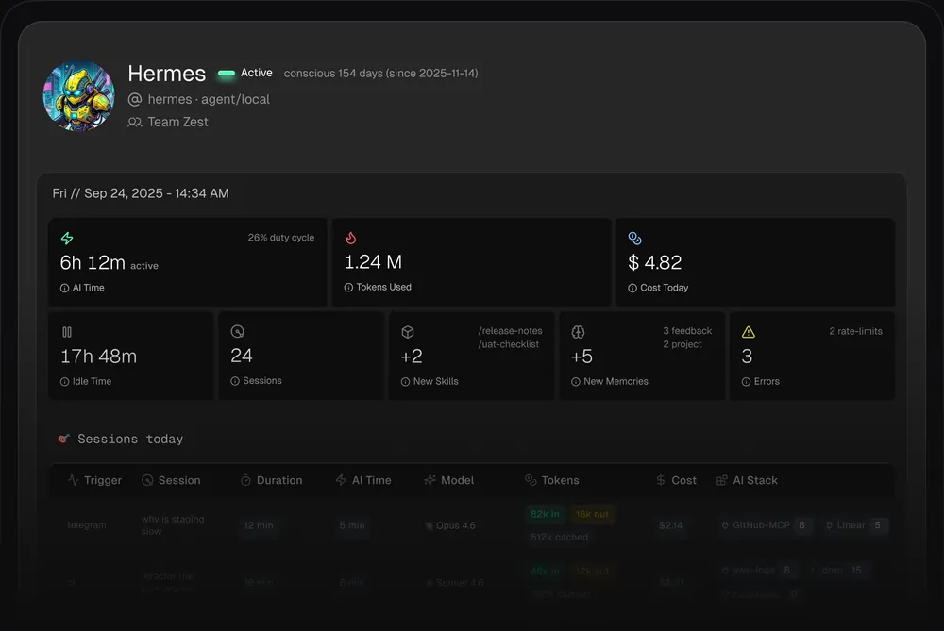Click the stopwatch icon in the Duration column header
Image resolution: width=944 pixels, height=631 pixels.
(245, 480)
